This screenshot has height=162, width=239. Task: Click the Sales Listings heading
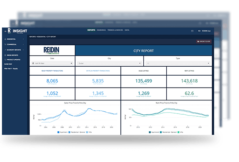coord(143,71)
